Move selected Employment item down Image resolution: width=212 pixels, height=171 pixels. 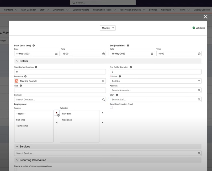(x=103, y=122)
